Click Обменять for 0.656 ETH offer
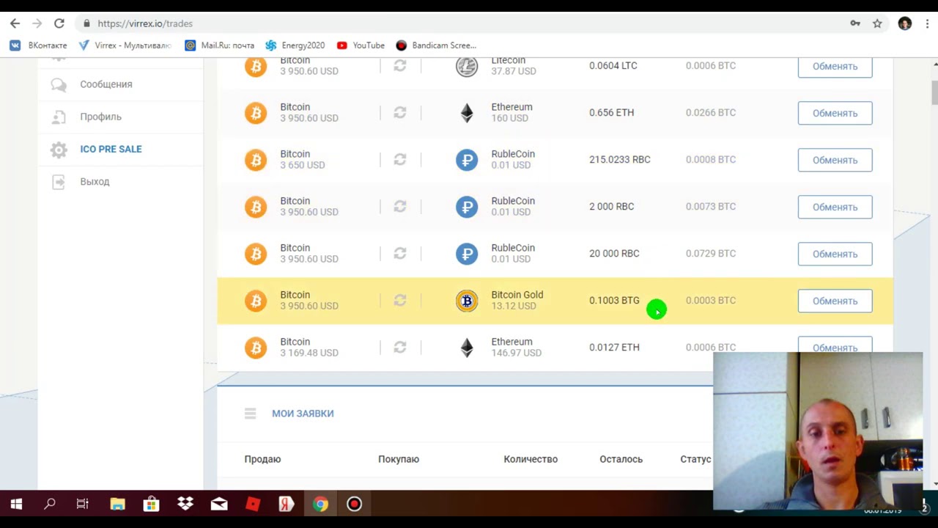The height and width of the screenshot is (528, 938). [x=835, y=113]
